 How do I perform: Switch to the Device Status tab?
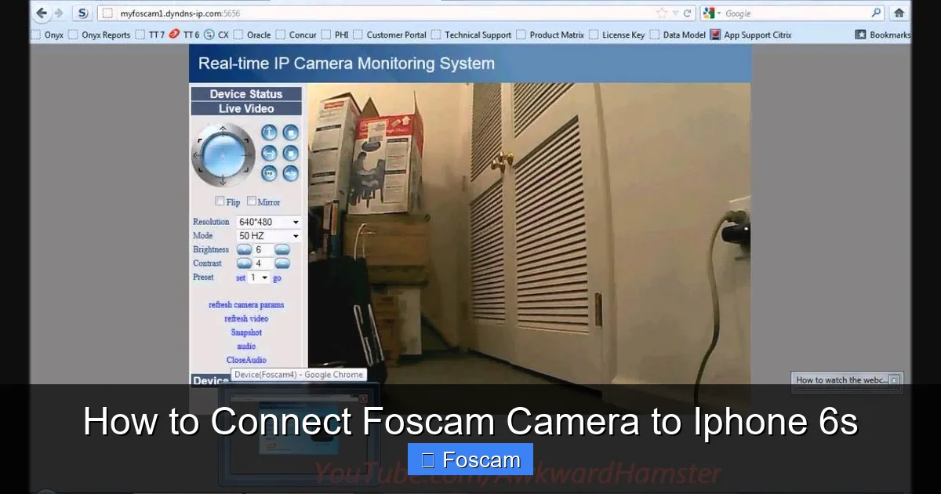(246, 94)
